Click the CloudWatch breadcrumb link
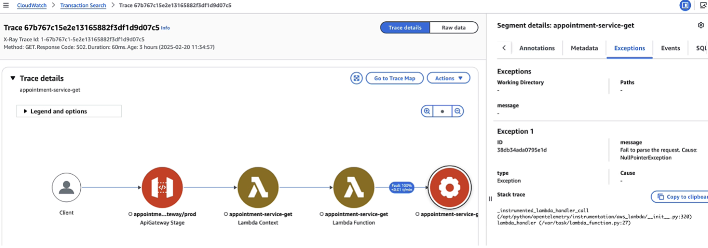Screen dimensions: 708x248 pyautogui.click(x=31, y=5)
